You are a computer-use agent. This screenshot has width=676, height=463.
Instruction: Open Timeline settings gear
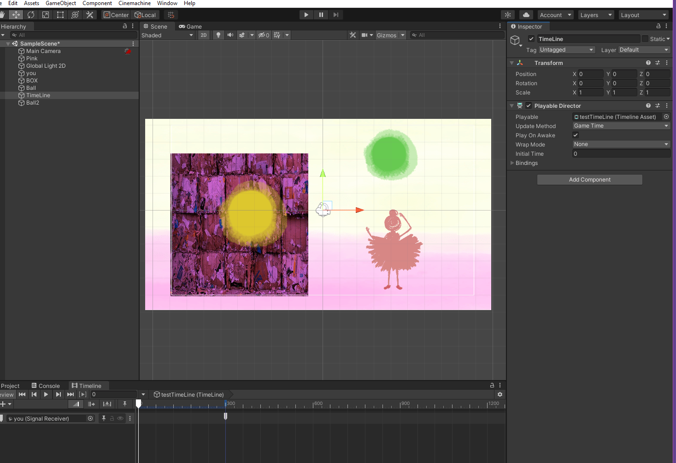click(x=500, y=394)
